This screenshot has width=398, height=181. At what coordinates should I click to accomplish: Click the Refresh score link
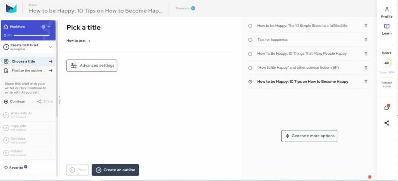[387, 85]
